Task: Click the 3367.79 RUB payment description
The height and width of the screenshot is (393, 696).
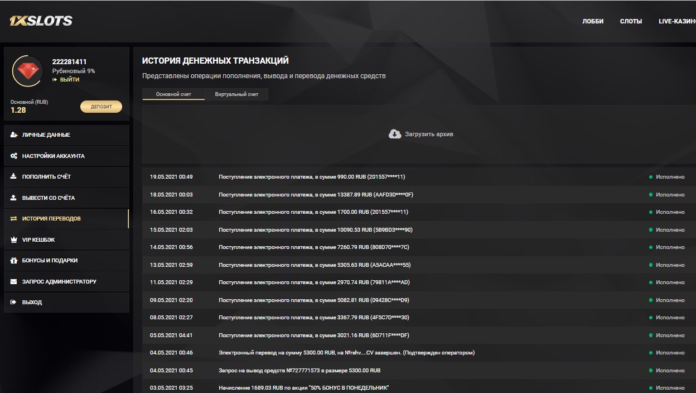Action: [x=314, y=318]
